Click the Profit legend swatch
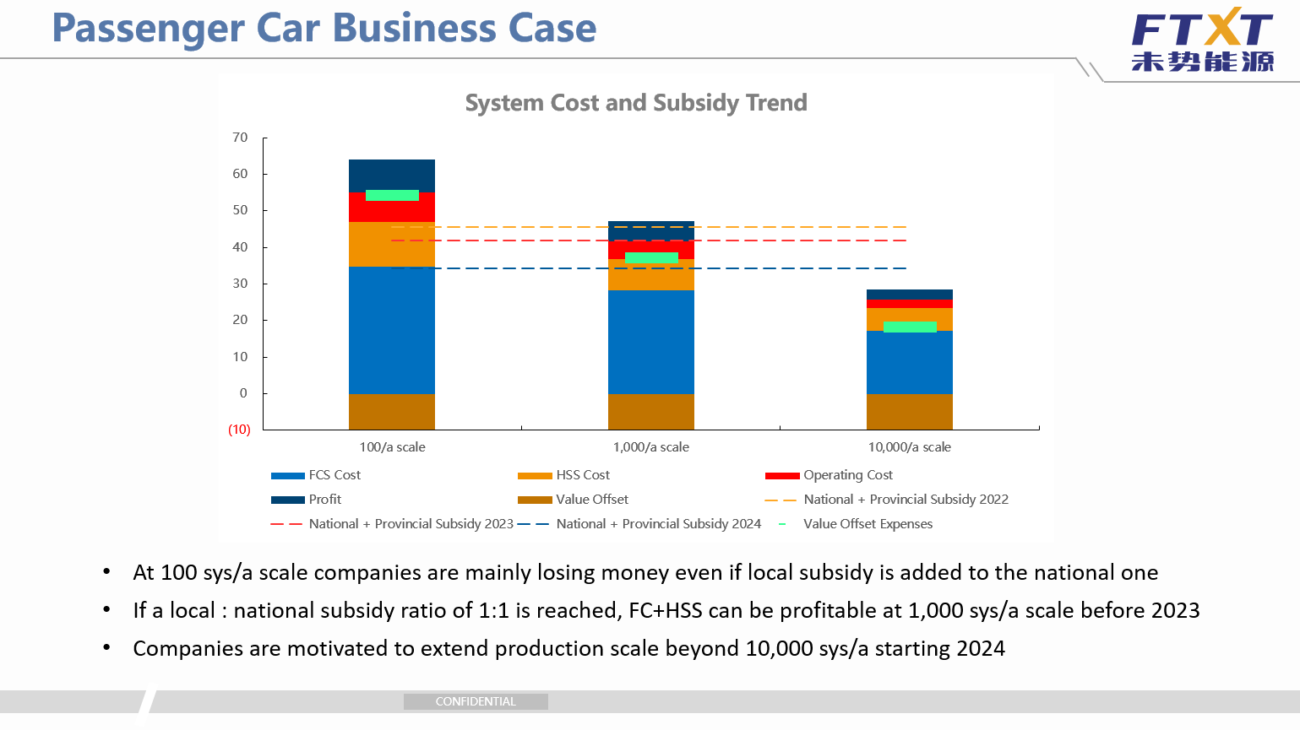Viewport: 1300px width, 730px height. click(x=287, y=500)
